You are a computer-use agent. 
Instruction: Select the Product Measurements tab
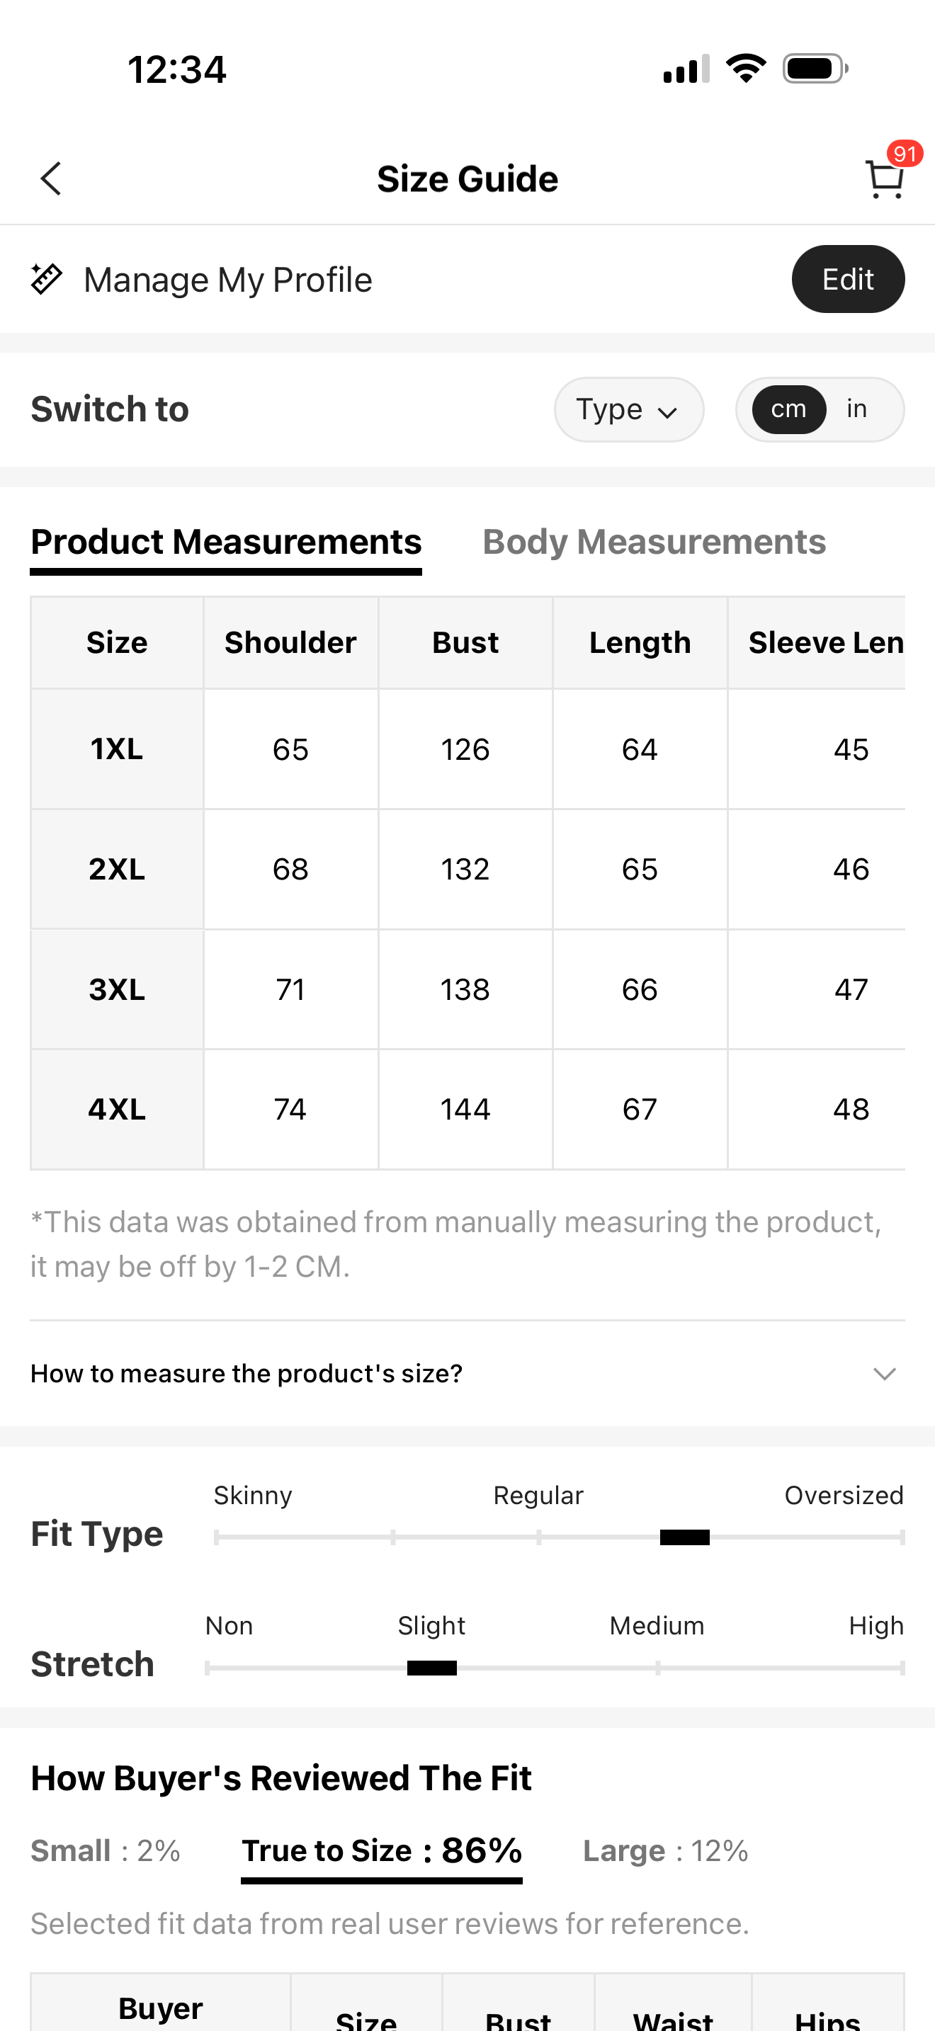tap(226, 542)
